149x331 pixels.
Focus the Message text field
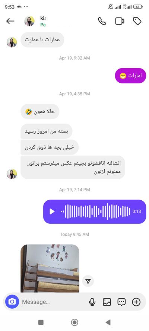(x=54, y=302)
